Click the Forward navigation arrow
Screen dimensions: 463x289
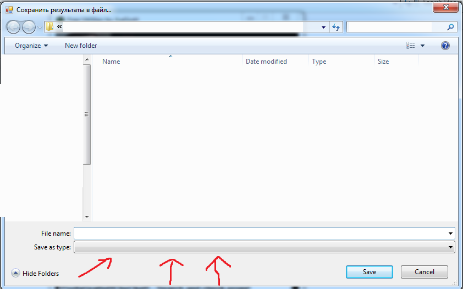[29, 27]
